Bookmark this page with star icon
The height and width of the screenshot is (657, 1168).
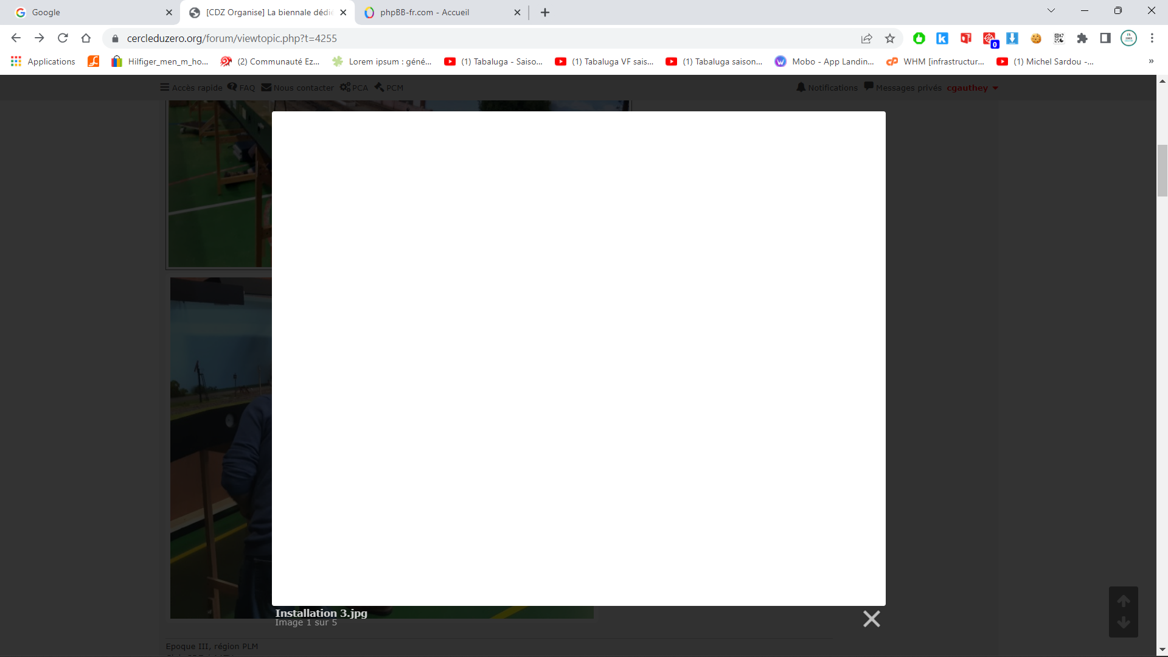click(x=890, y=38)
